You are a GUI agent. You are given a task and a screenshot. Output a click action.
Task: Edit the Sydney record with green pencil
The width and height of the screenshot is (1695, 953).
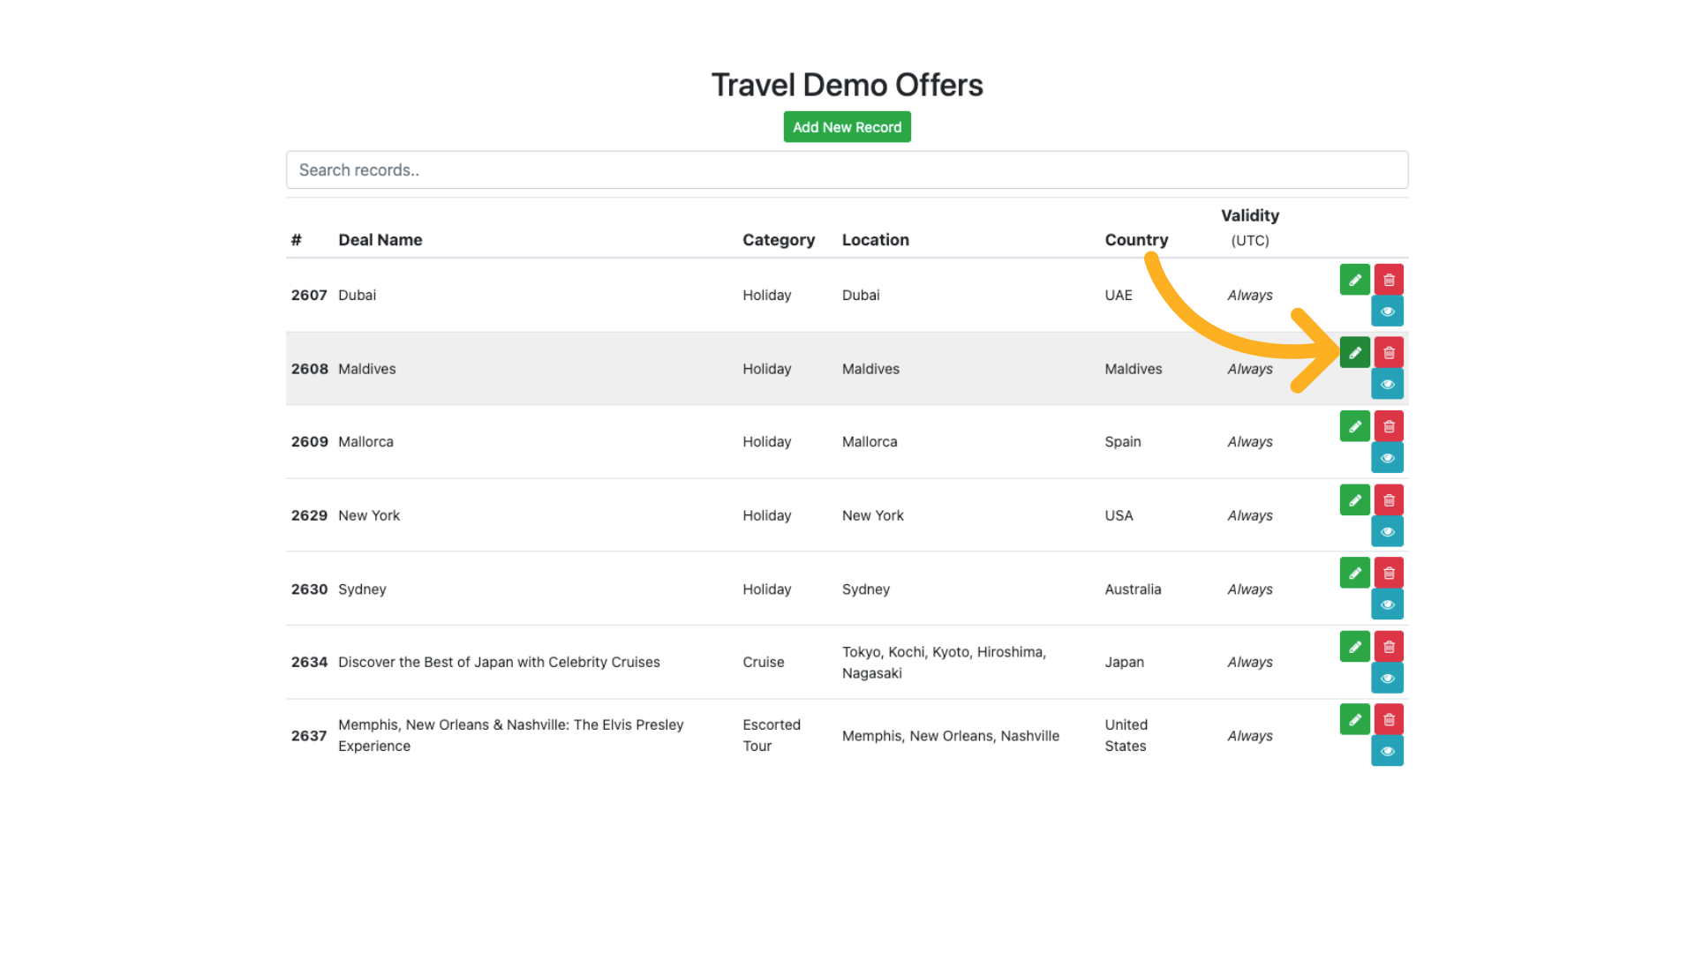1354,574
